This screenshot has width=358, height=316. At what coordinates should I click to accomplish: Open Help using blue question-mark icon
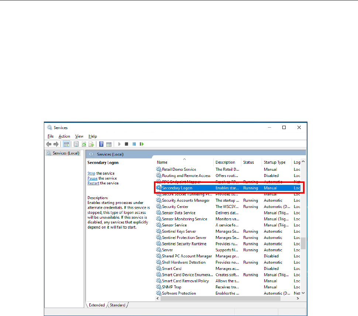101,144
